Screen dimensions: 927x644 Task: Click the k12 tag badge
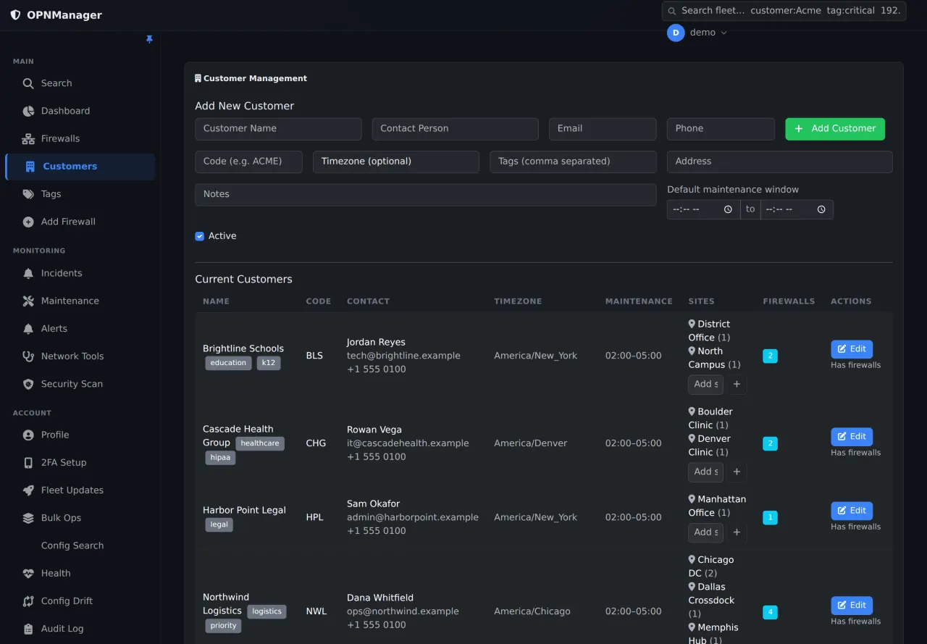(269, 363)
